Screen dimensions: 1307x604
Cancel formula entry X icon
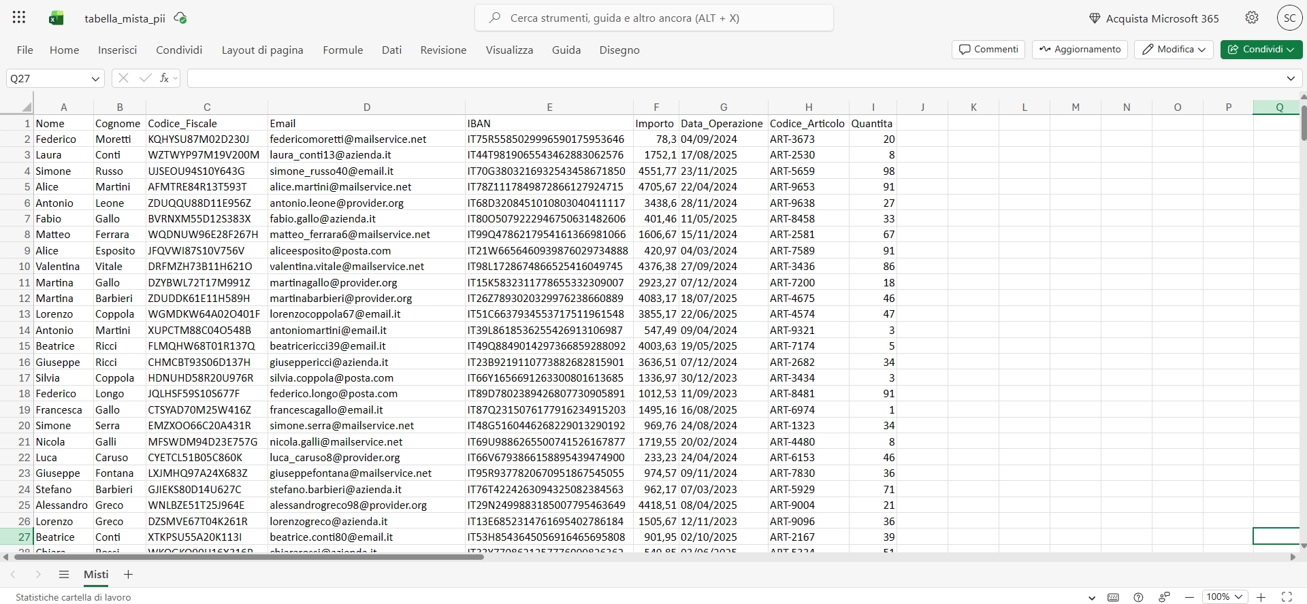click(123, 78)
